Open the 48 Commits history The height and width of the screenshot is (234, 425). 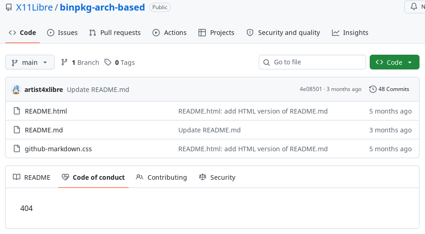coord(389,89)
